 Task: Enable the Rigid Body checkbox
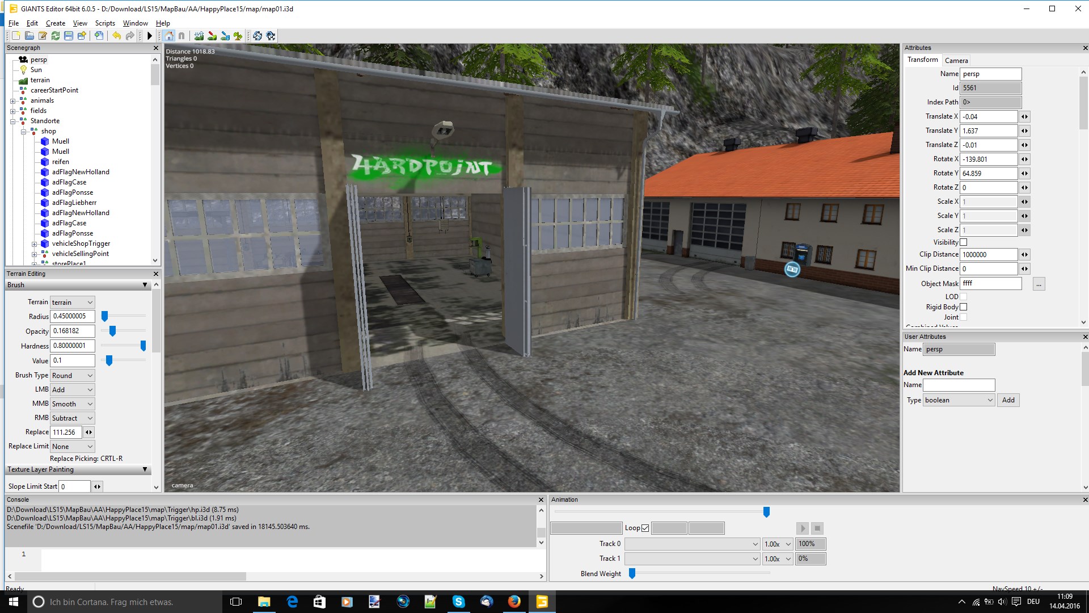click(x=963, y=307)
